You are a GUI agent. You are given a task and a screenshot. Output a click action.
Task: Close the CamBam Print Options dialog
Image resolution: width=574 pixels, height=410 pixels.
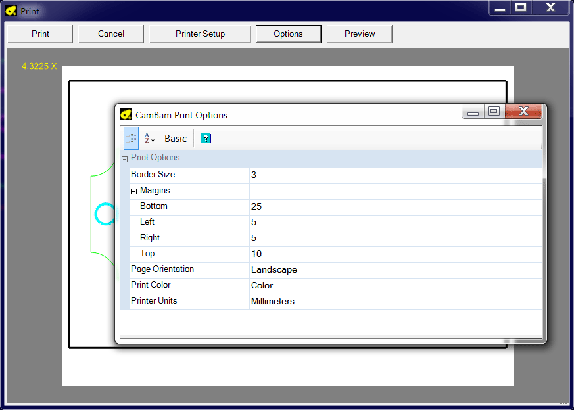(523, 112)
